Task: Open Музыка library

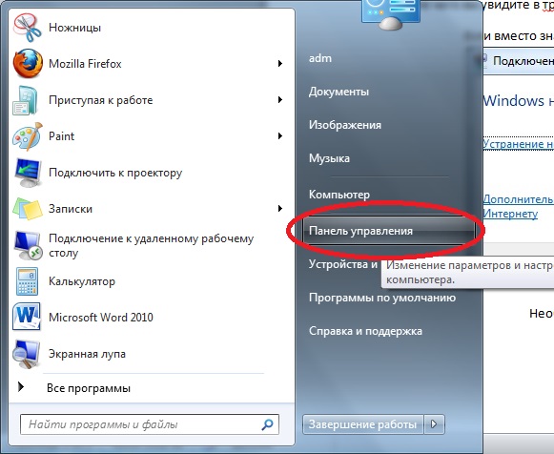Action: click(x=329, y=158)
